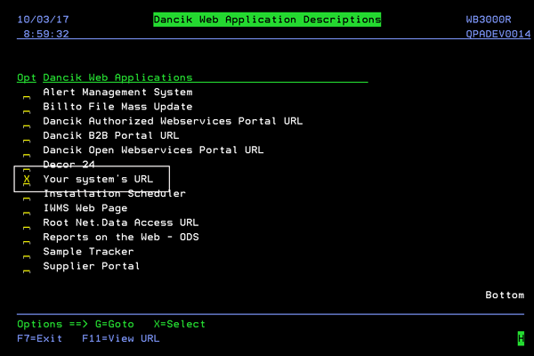Click option field for Dancik Authorized Webservices Portal URL
This screenshot has width=534, height=356.
[27, 121]
